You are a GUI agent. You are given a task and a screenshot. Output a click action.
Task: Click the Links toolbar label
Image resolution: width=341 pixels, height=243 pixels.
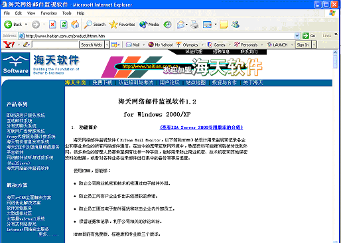coord(327,36)
